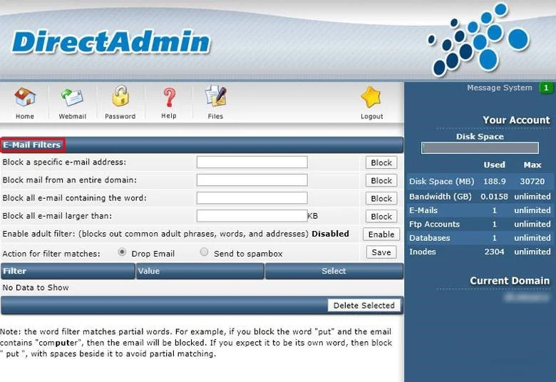This screenshot has width=556, height=382.
Task: Click the Your Account heading
Action: [516, 120]
